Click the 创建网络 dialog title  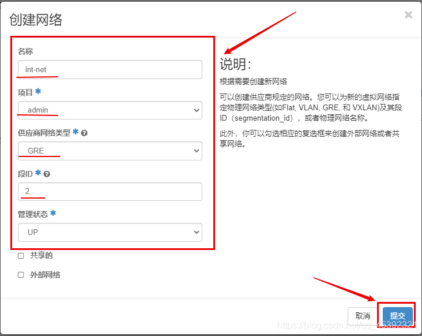[x=36, y=20]
